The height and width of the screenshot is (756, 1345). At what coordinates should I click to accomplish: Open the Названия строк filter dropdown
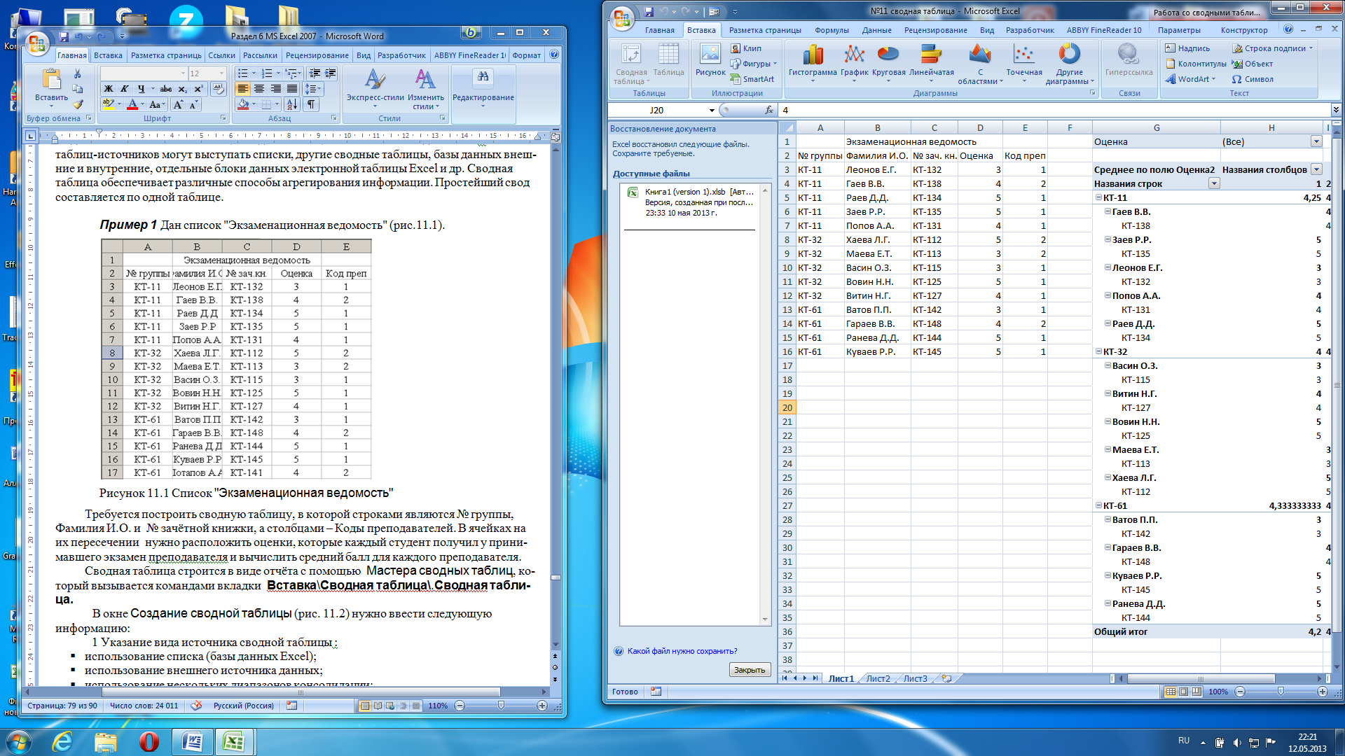[x=1214, y=183]
